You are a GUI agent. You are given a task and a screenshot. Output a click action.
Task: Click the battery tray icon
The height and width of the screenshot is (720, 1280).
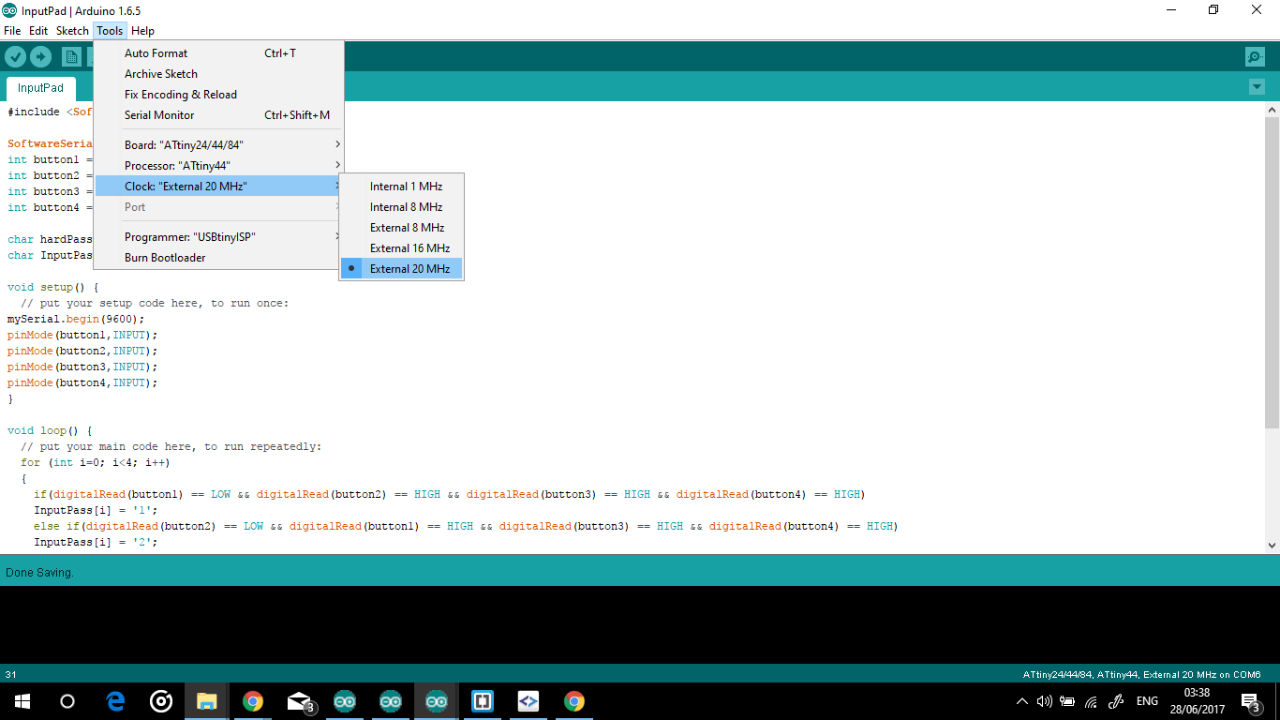click(x=1067, y=701)
